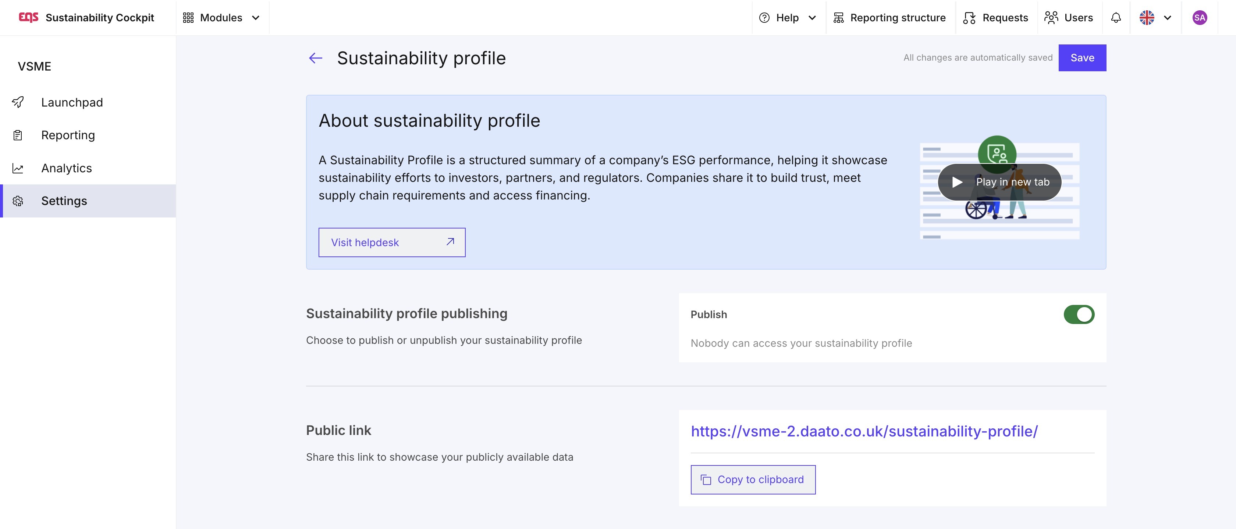Viewport: 1236px width, 529px height.
Task: Open Reporting structure in top bar
Action: click(x=889, y=18)
